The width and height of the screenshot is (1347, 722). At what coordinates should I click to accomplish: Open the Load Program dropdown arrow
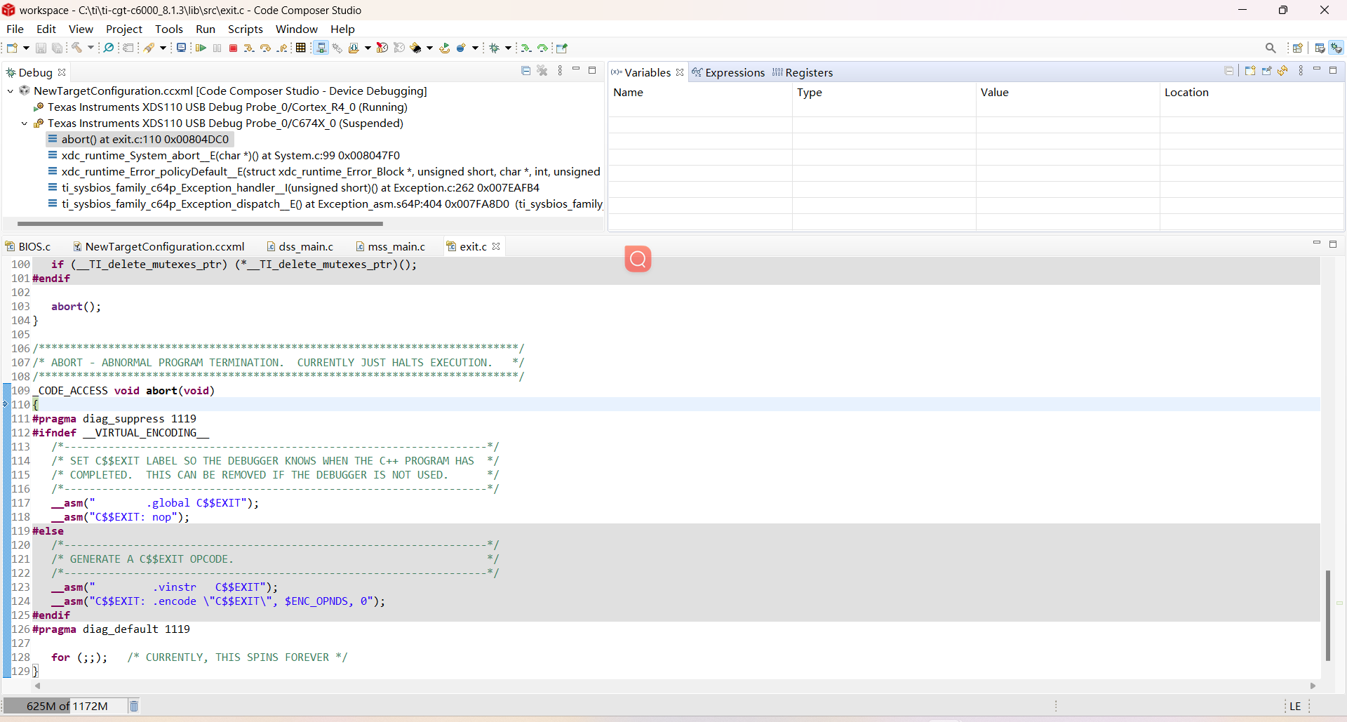tap(368, 48)
